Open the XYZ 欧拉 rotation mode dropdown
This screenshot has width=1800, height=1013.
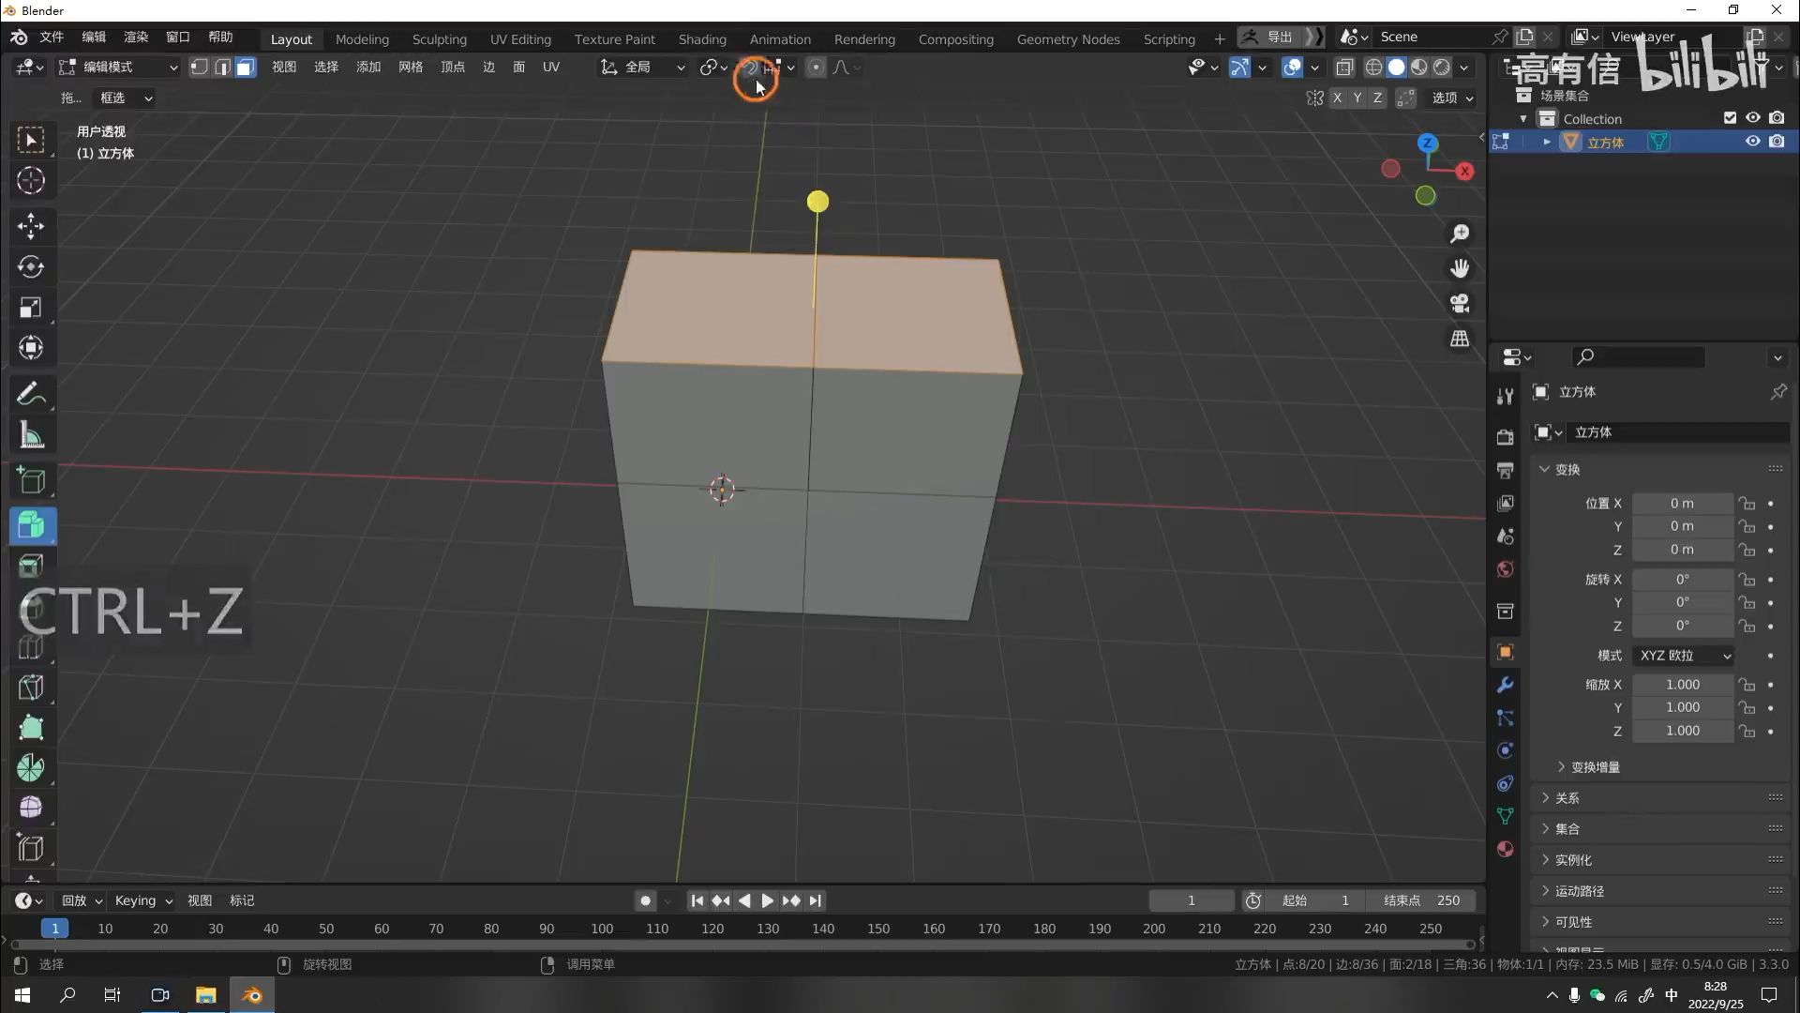pos(1684,656)
